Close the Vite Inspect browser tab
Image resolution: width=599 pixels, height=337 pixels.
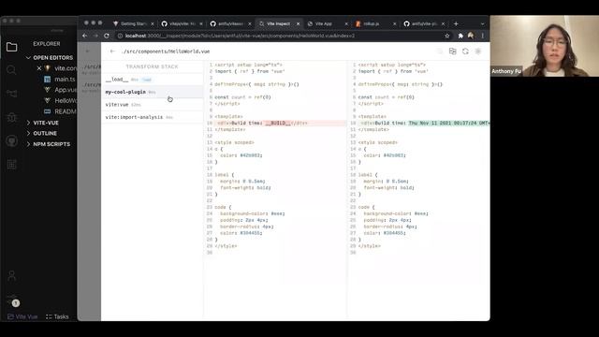299,23
